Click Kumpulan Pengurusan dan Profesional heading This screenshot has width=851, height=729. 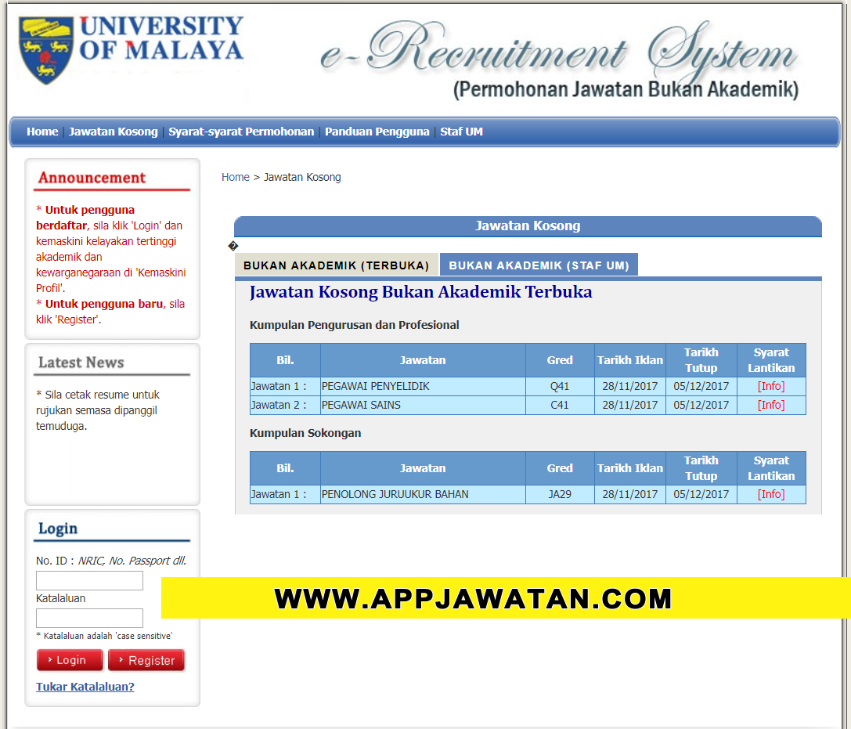point(355,325)
